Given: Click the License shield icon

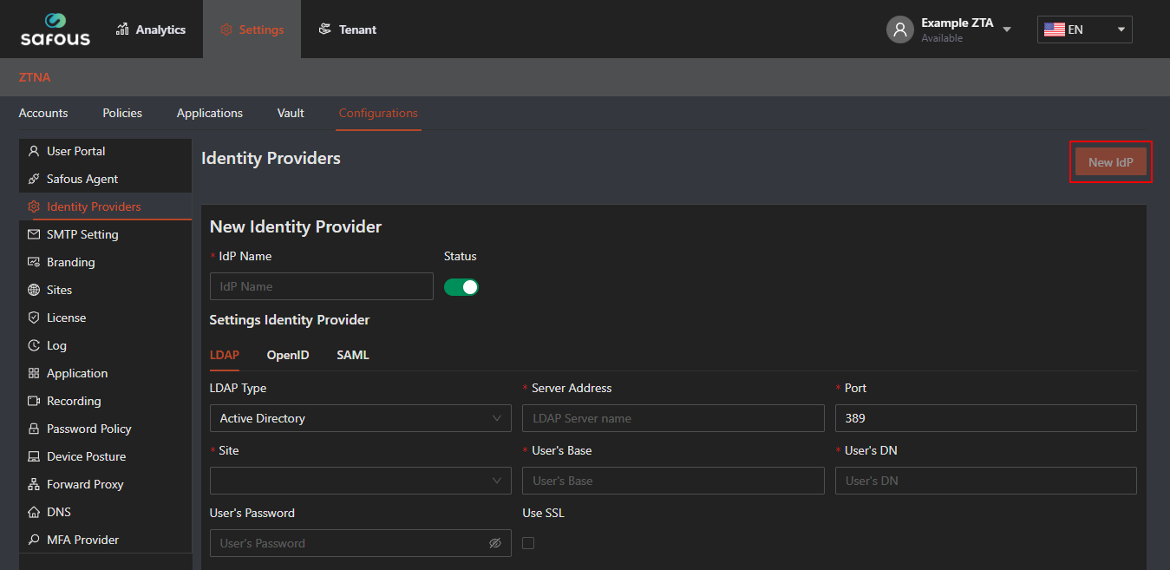Looking at the screenshot, I should coord(34,318).
